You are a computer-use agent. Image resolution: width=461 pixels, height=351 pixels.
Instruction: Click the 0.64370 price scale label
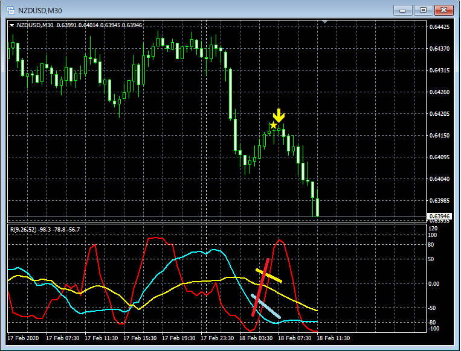[x=439, y=49]
